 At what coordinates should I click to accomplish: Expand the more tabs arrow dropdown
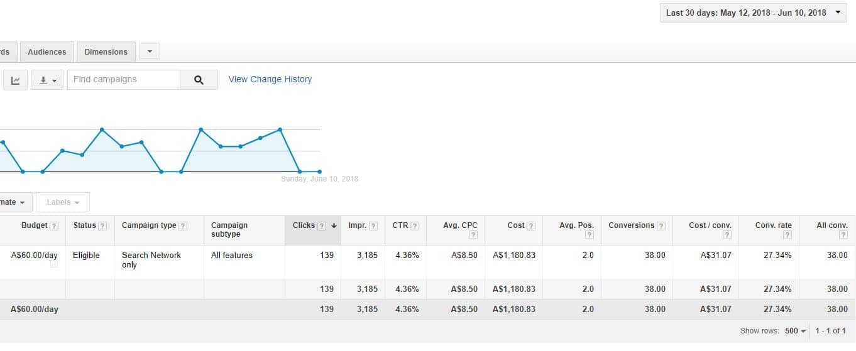[x=150, y=51]
